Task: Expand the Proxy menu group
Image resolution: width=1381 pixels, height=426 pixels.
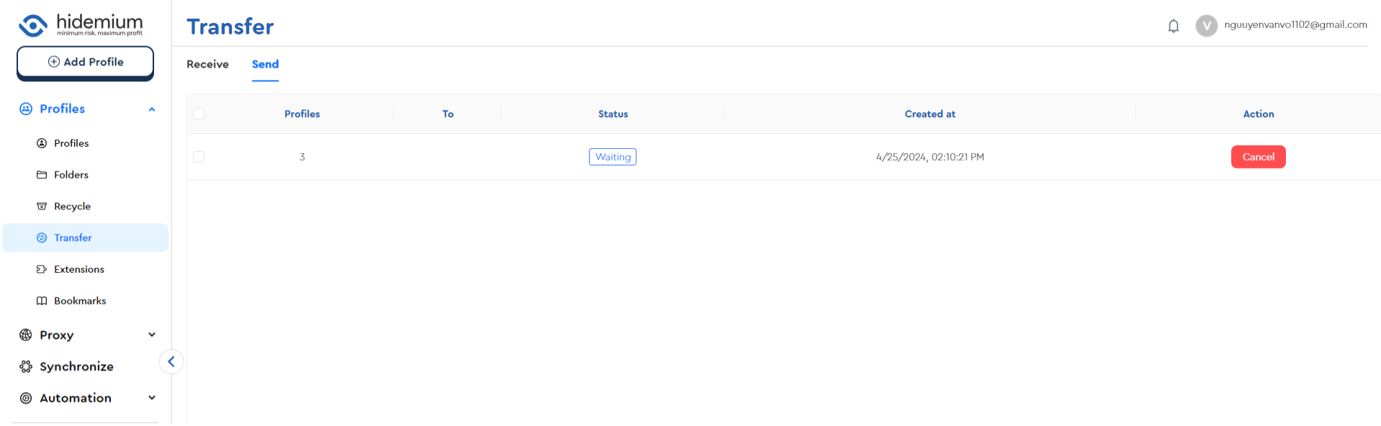Action: click(x=152, y=335)
